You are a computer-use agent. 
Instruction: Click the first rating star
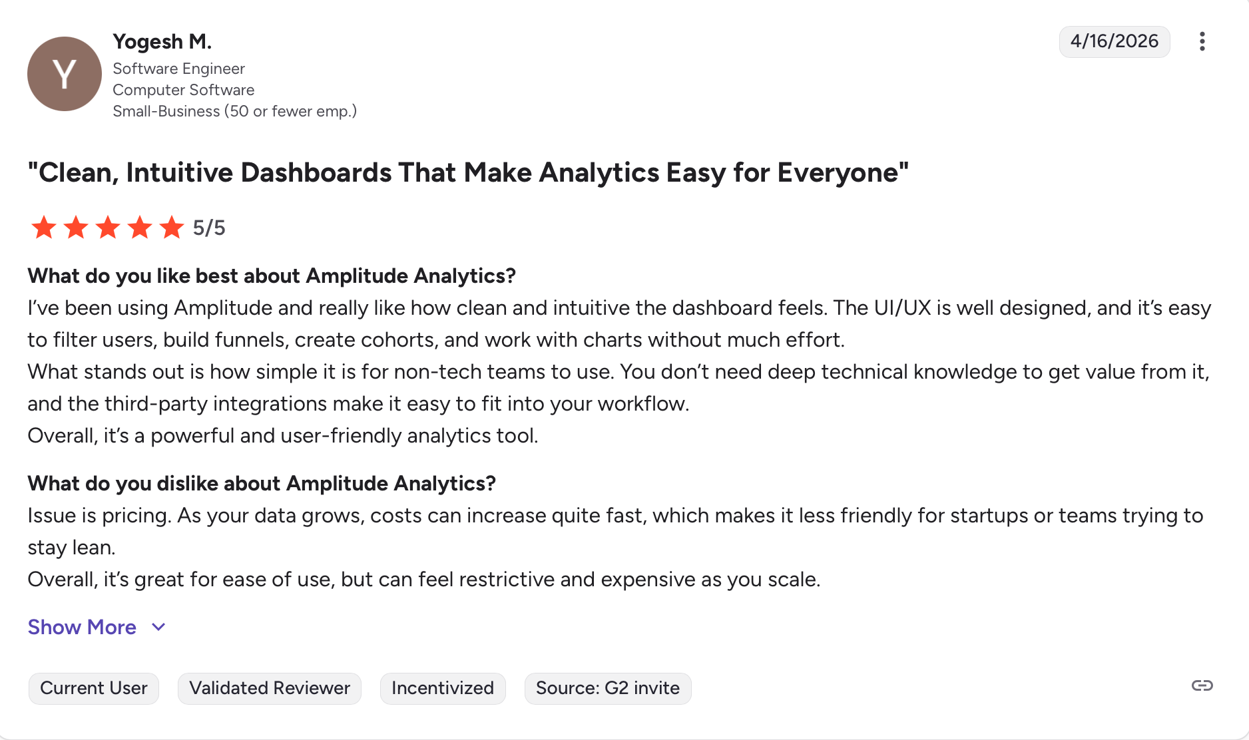pos(44,228)
